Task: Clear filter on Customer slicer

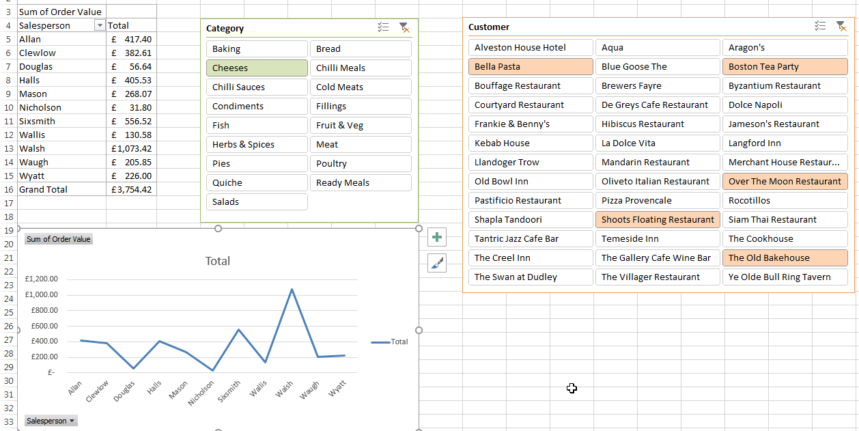Action: pyautogui.click(x=841, y=26)
